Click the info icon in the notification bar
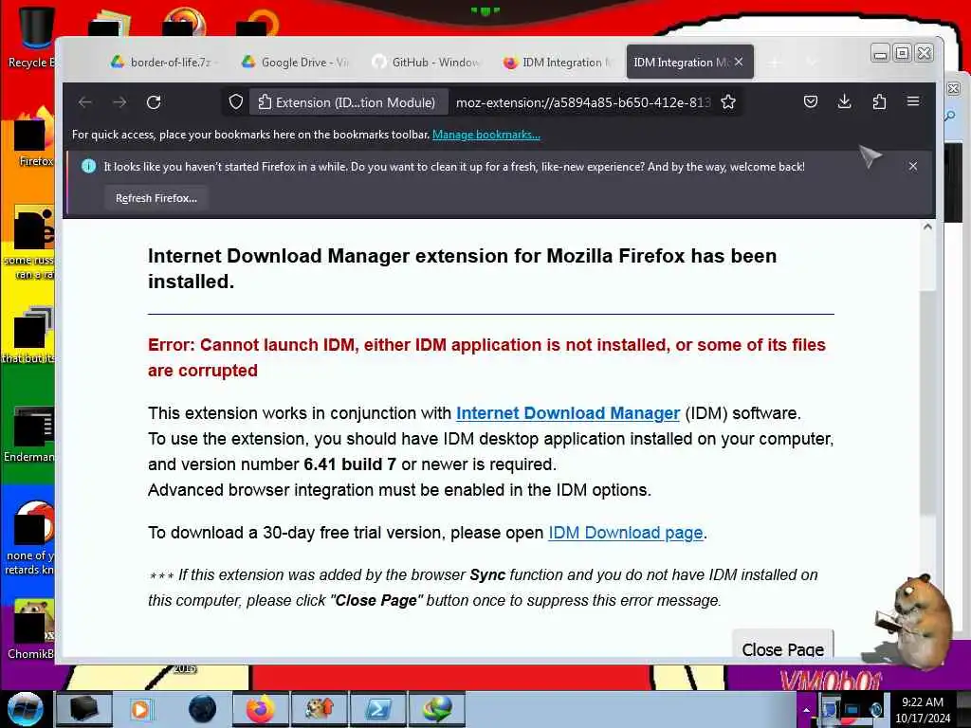 tap(88, 166)
